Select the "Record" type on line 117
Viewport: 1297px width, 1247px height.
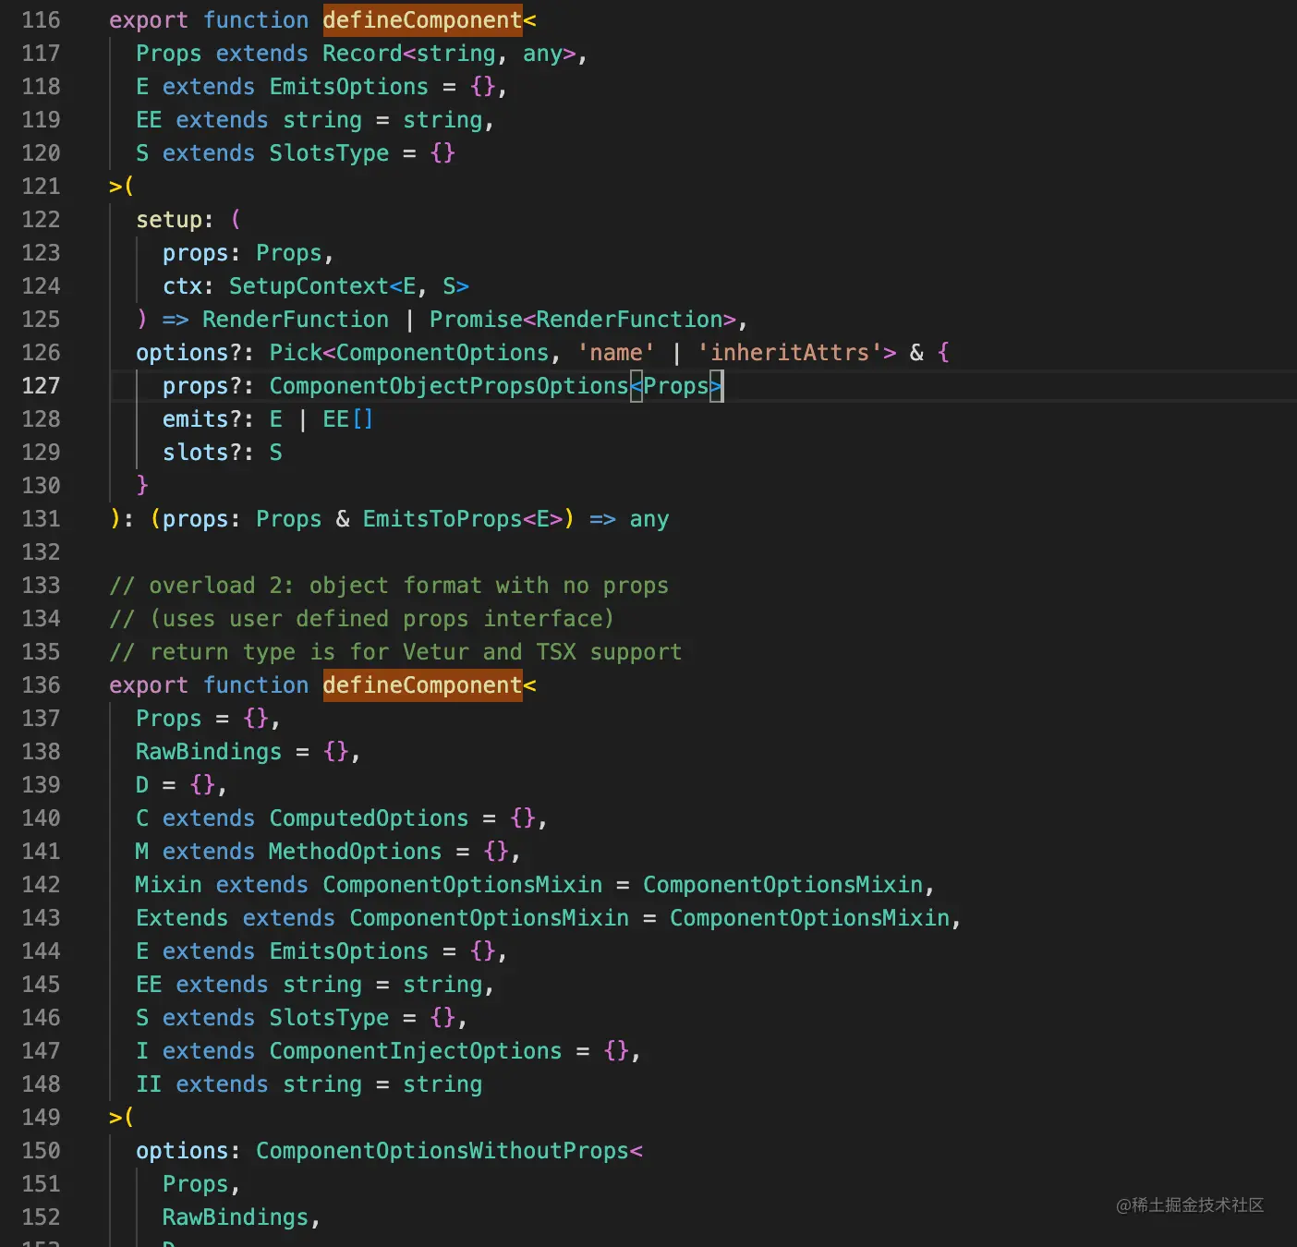click(362, 54)
